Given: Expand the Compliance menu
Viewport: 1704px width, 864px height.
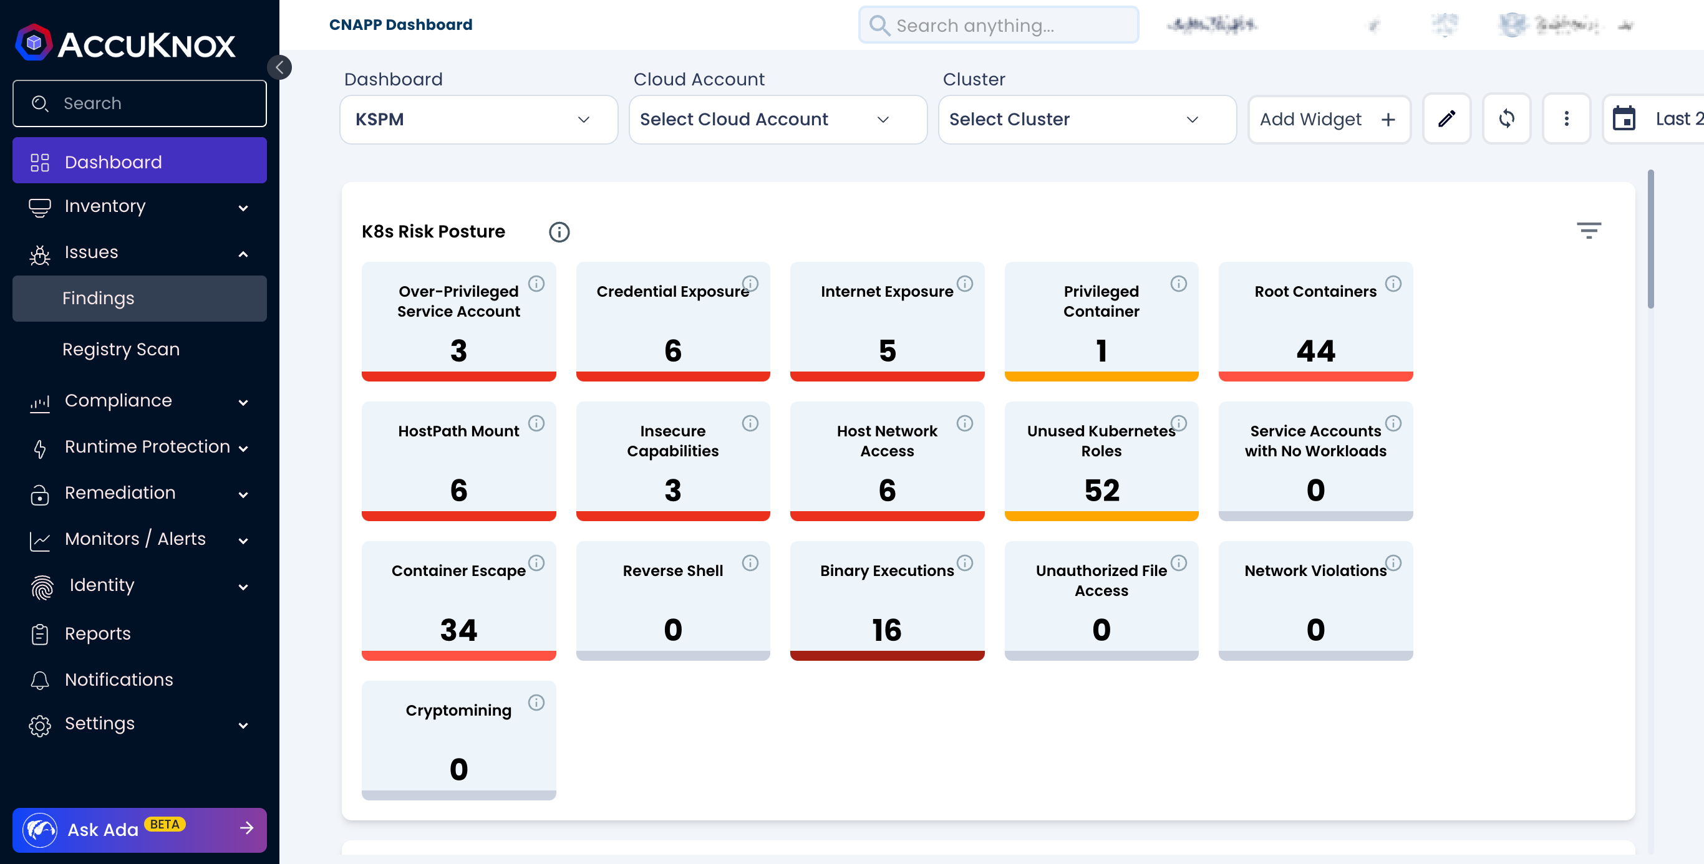Looking at the screenshot, I should [140, 401].
